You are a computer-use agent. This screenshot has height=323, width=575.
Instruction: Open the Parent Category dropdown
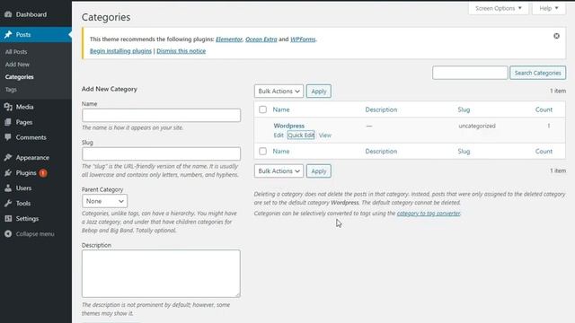pos(104,201)
